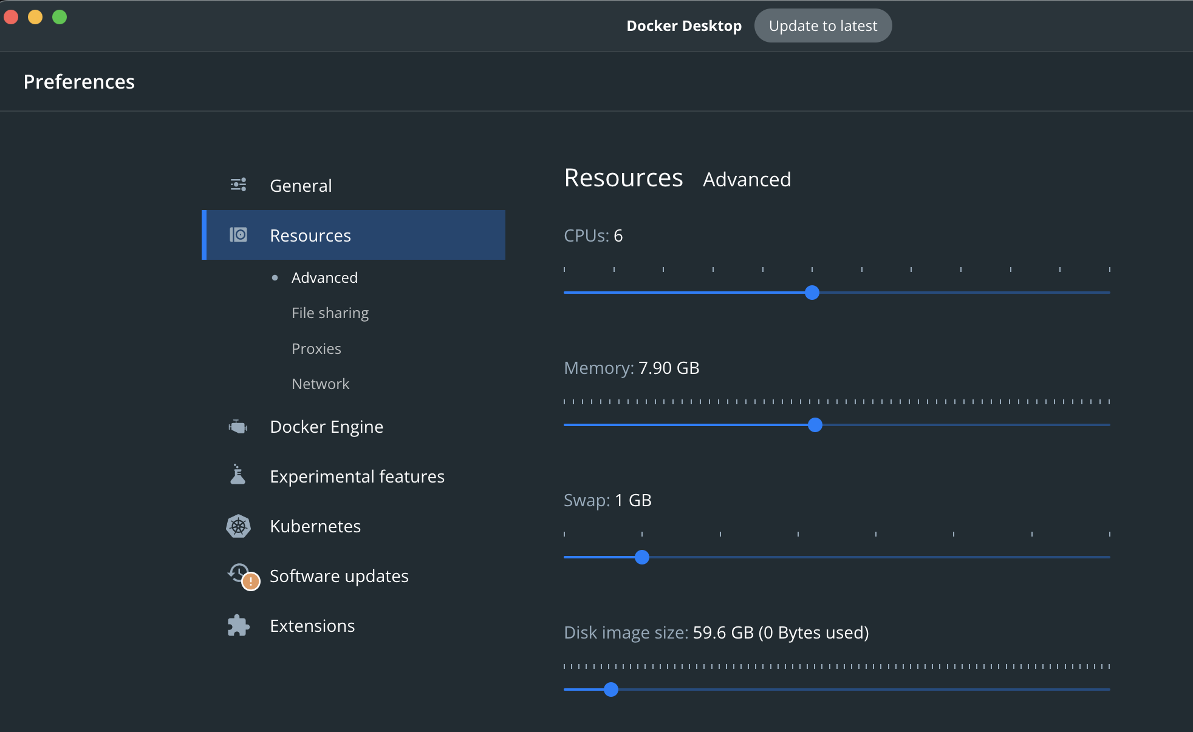This screenshot has width=1193, height=732.
Task: Click the Memory slider handle
Action: (816, 425)
